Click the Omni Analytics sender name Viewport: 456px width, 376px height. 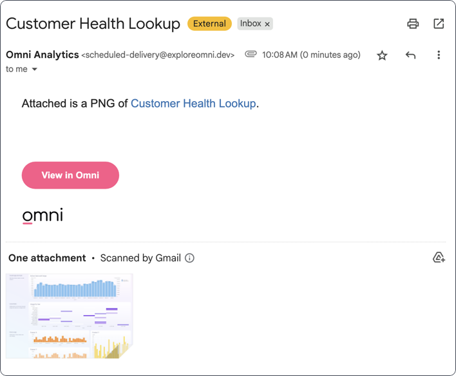pos(42,55)
